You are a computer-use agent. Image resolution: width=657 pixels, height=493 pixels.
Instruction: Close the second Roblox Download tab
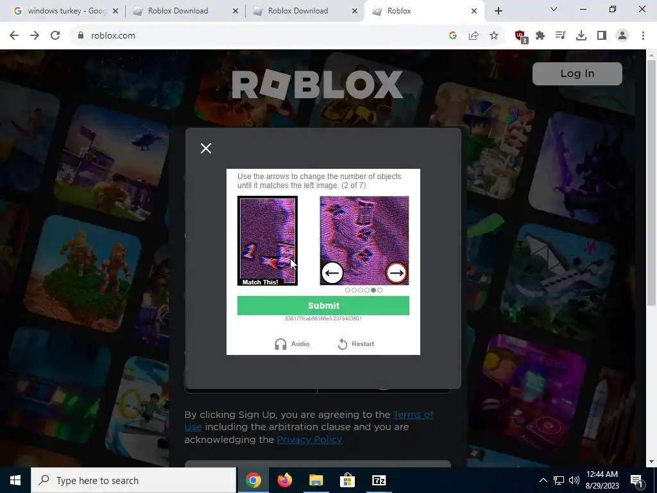coord(355,11)
